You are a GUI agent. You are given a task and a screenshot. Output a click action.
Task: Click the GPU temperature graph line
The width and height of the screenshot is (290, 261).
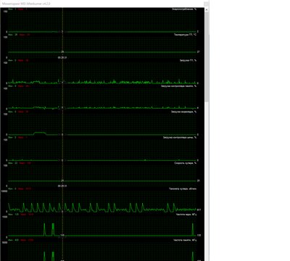point(102,52)
